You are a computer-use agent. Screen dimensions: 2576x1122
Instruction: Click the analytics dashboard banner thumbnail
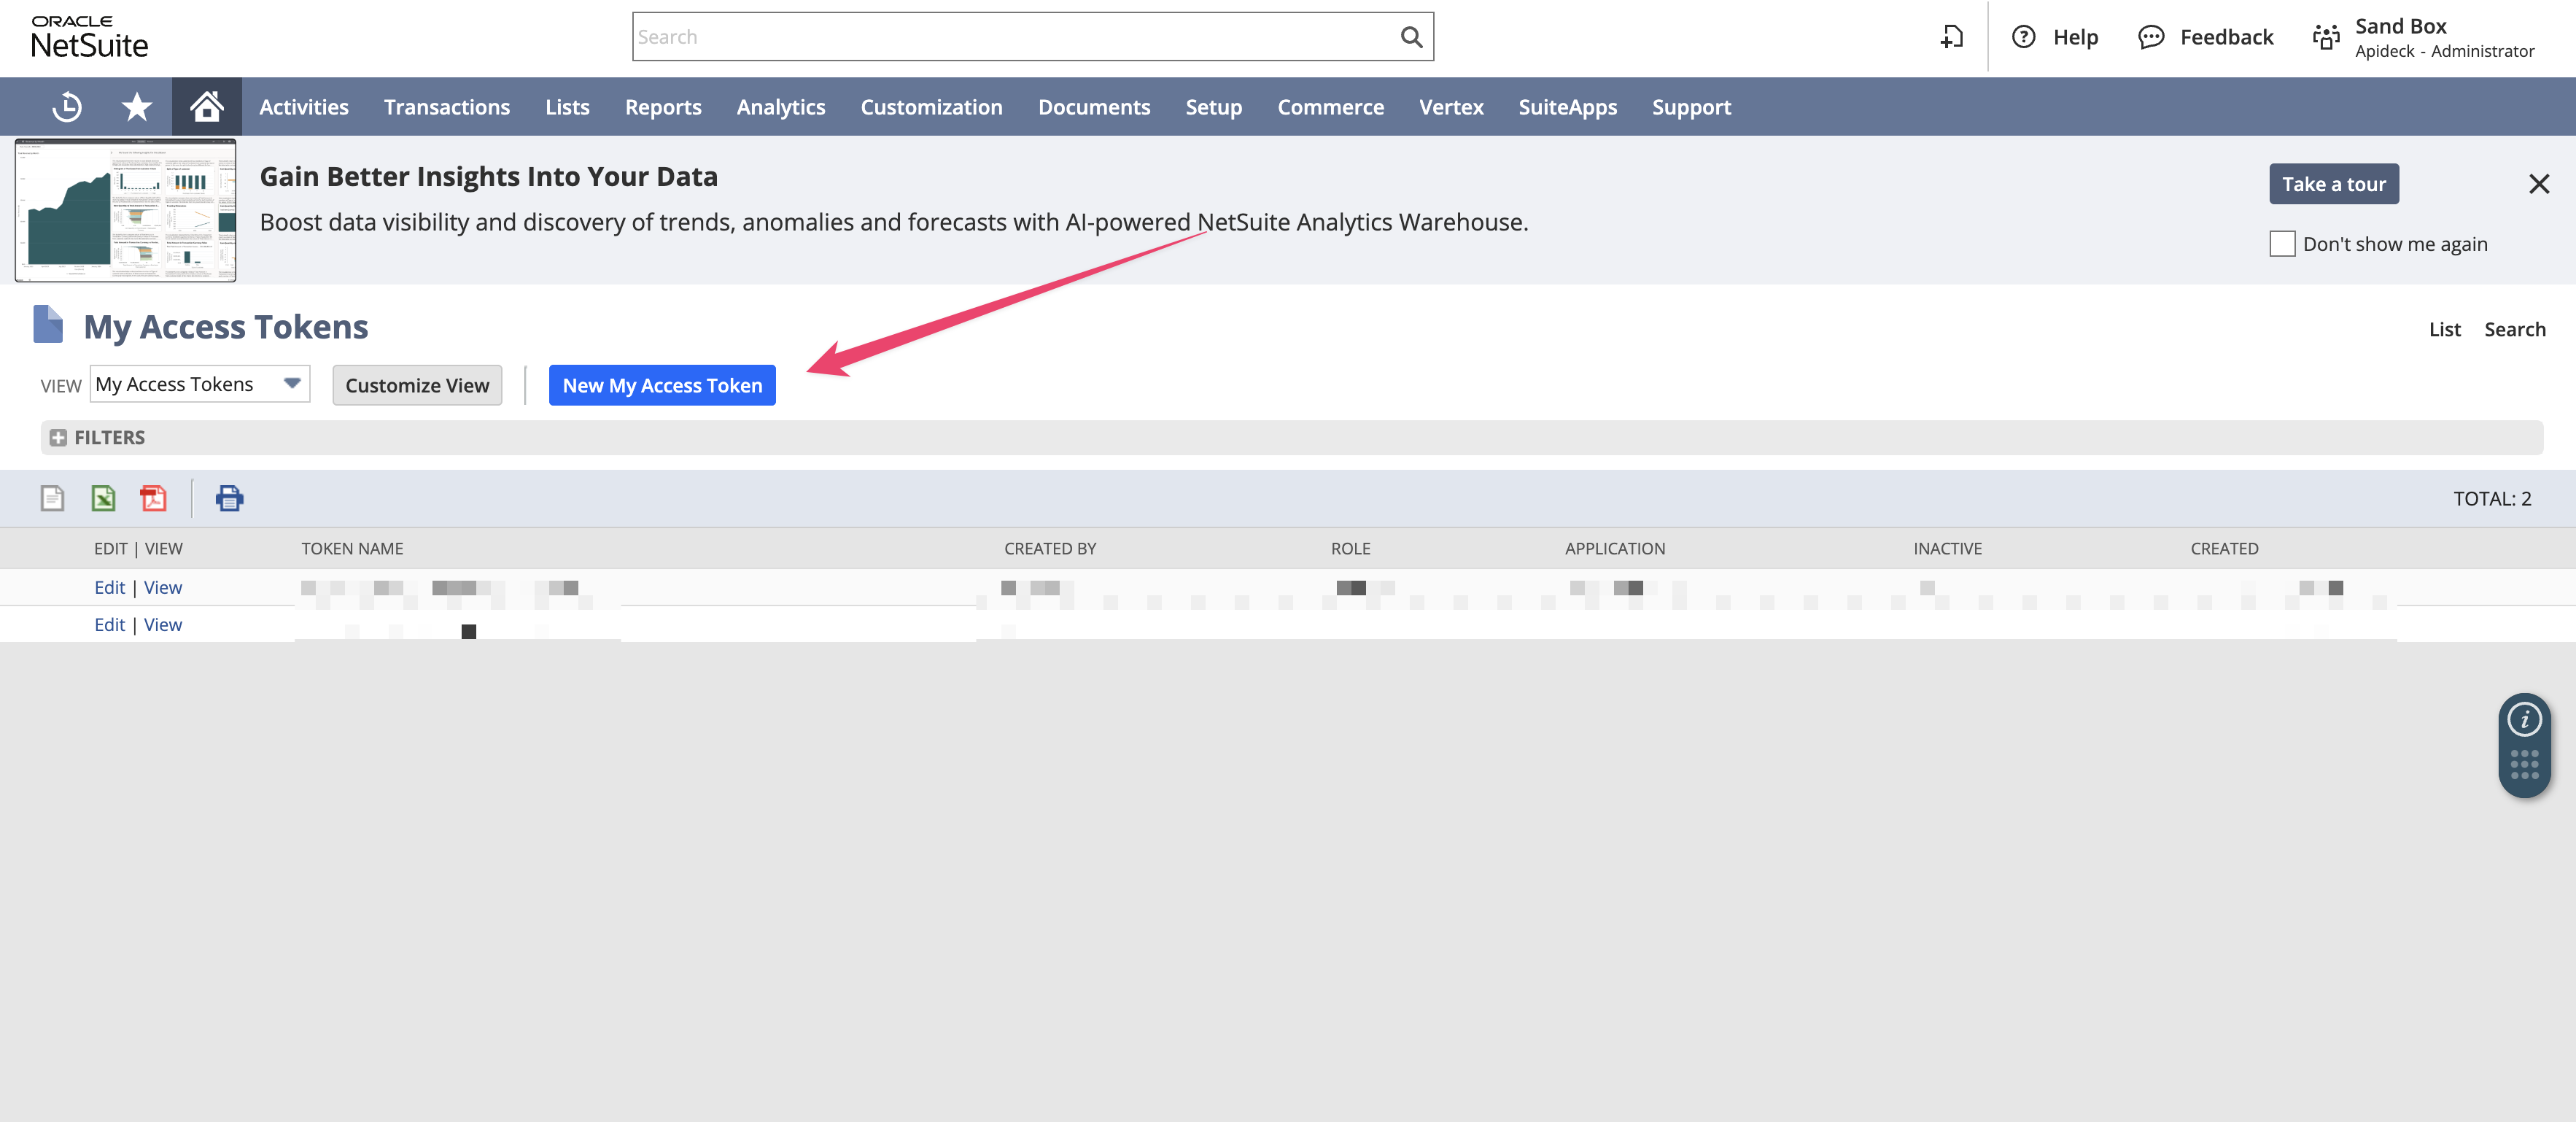pos(125,210)
